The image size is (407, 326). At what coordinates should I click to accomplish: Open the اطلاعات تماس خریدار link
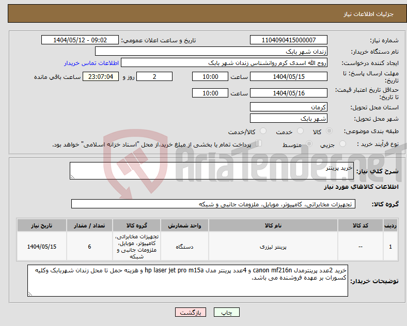pos(91,63)
